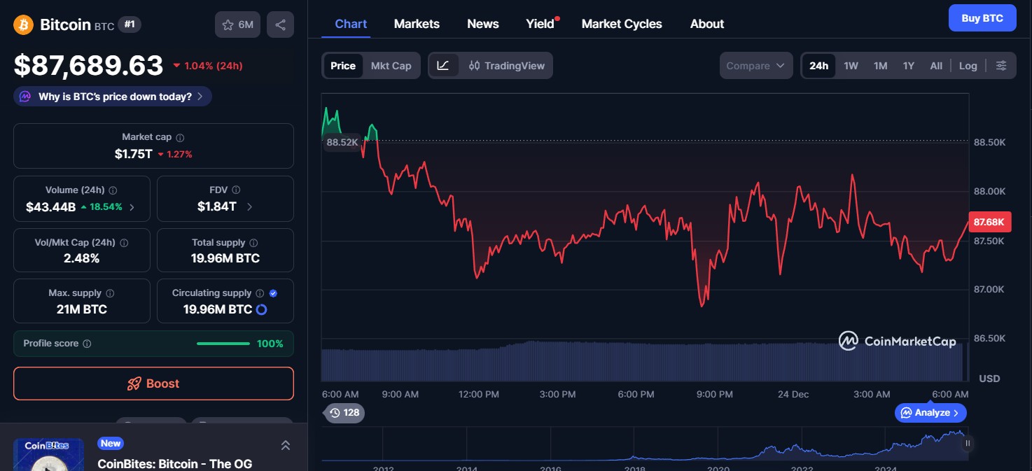
Task: Add Bitcoin to watchlist via star icon
Action: point(228,23)
